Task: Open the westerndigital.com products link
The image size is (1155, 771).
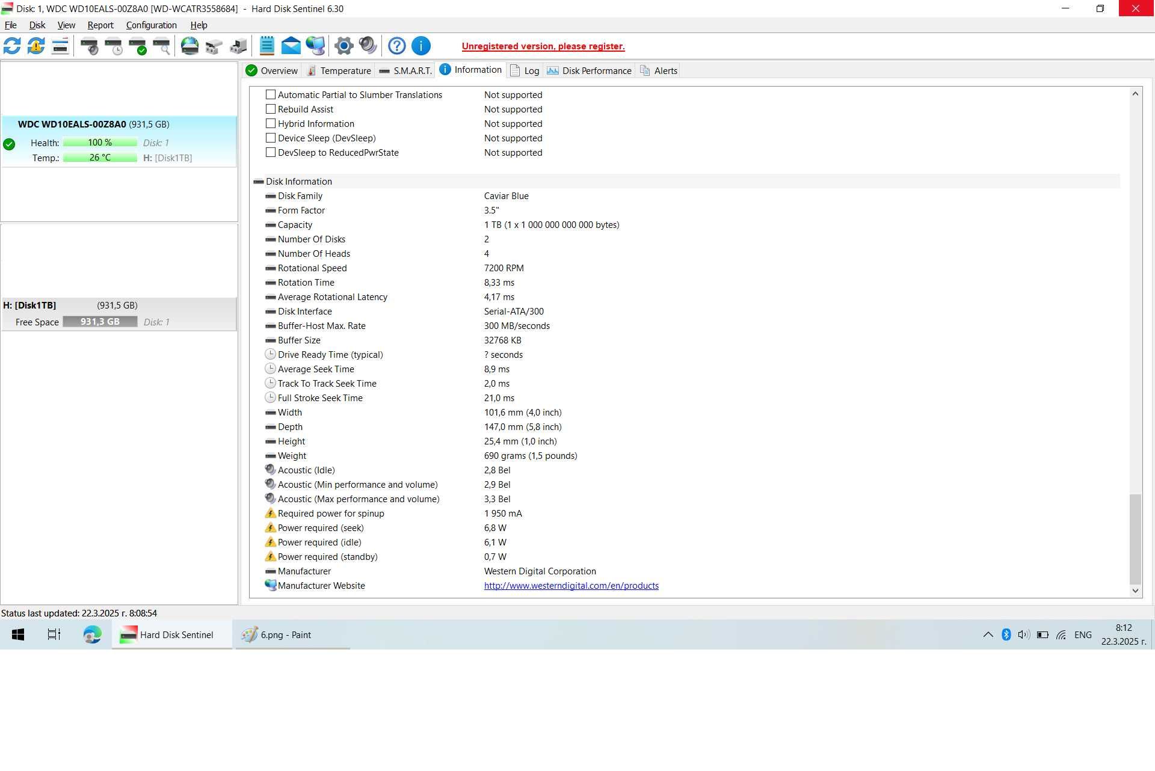Action: (x=571, y=586)
